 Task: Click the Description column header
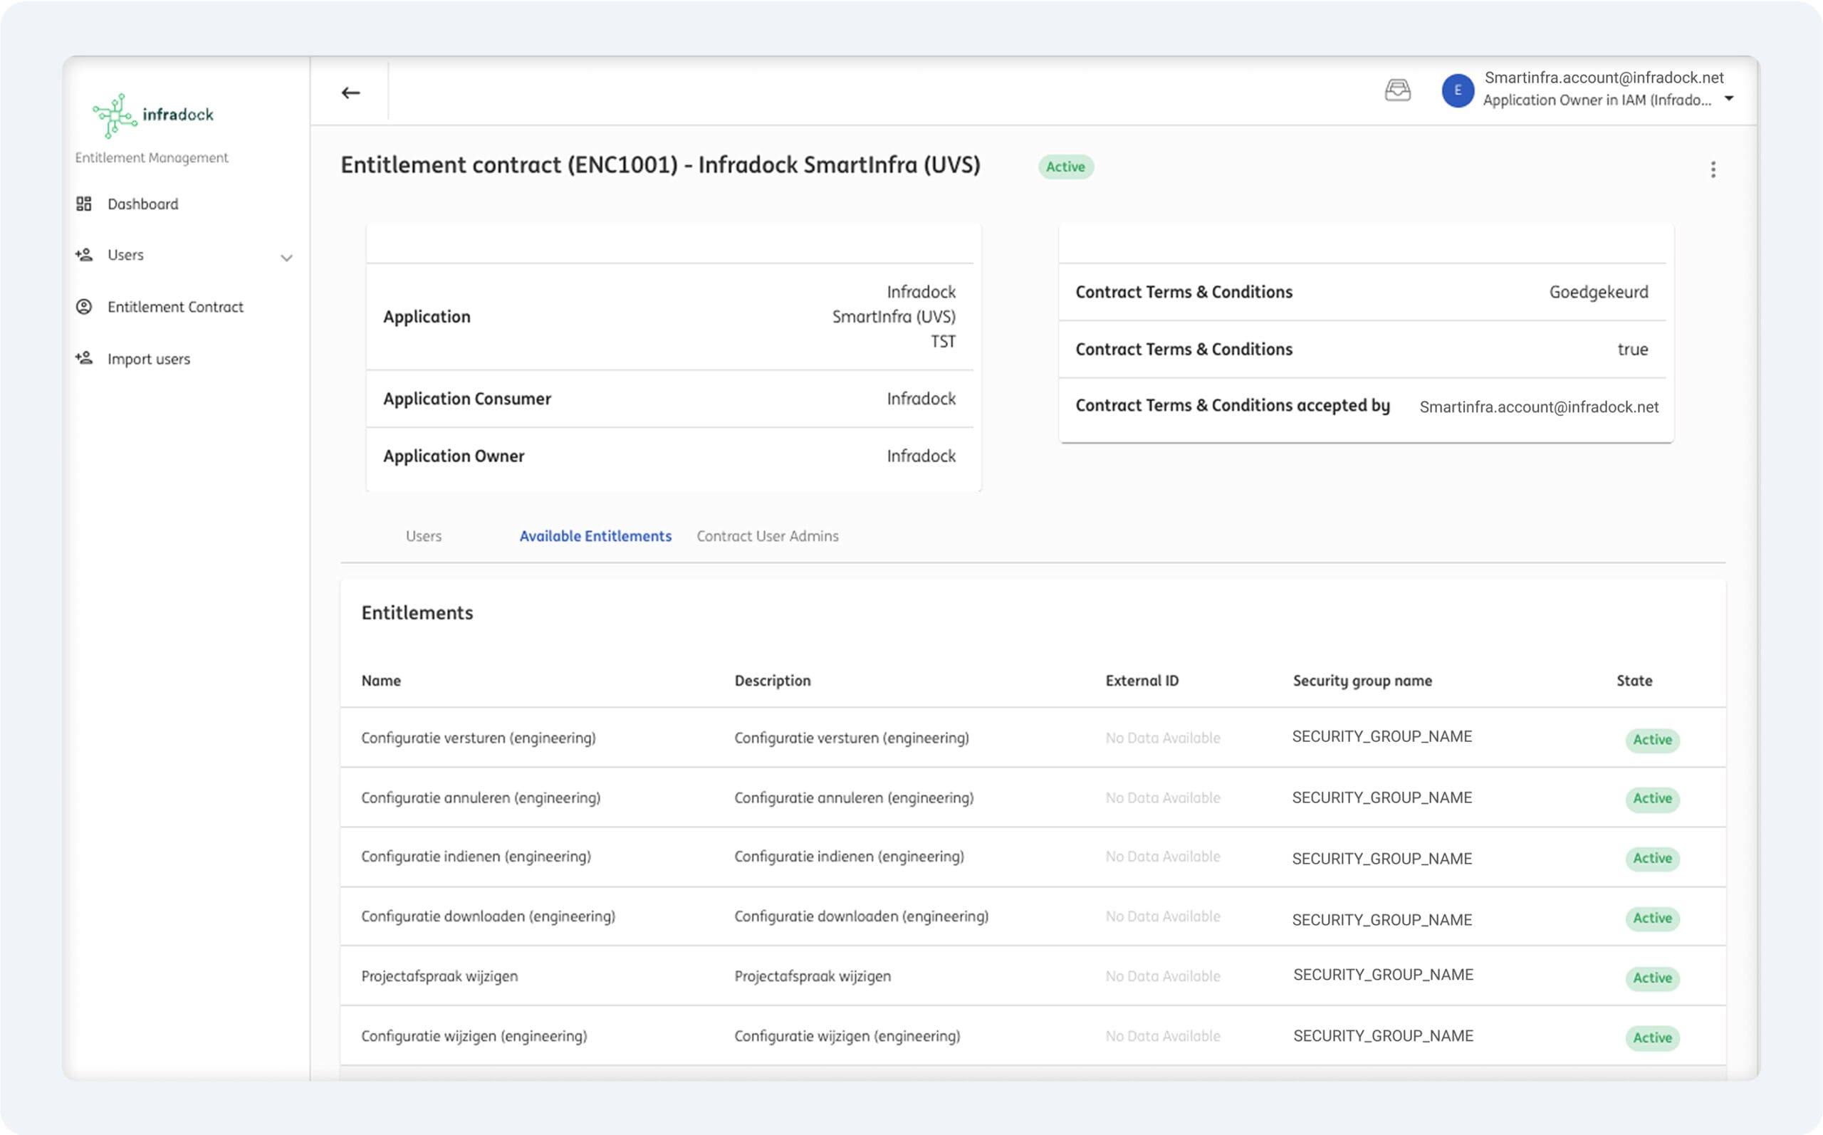772,681
